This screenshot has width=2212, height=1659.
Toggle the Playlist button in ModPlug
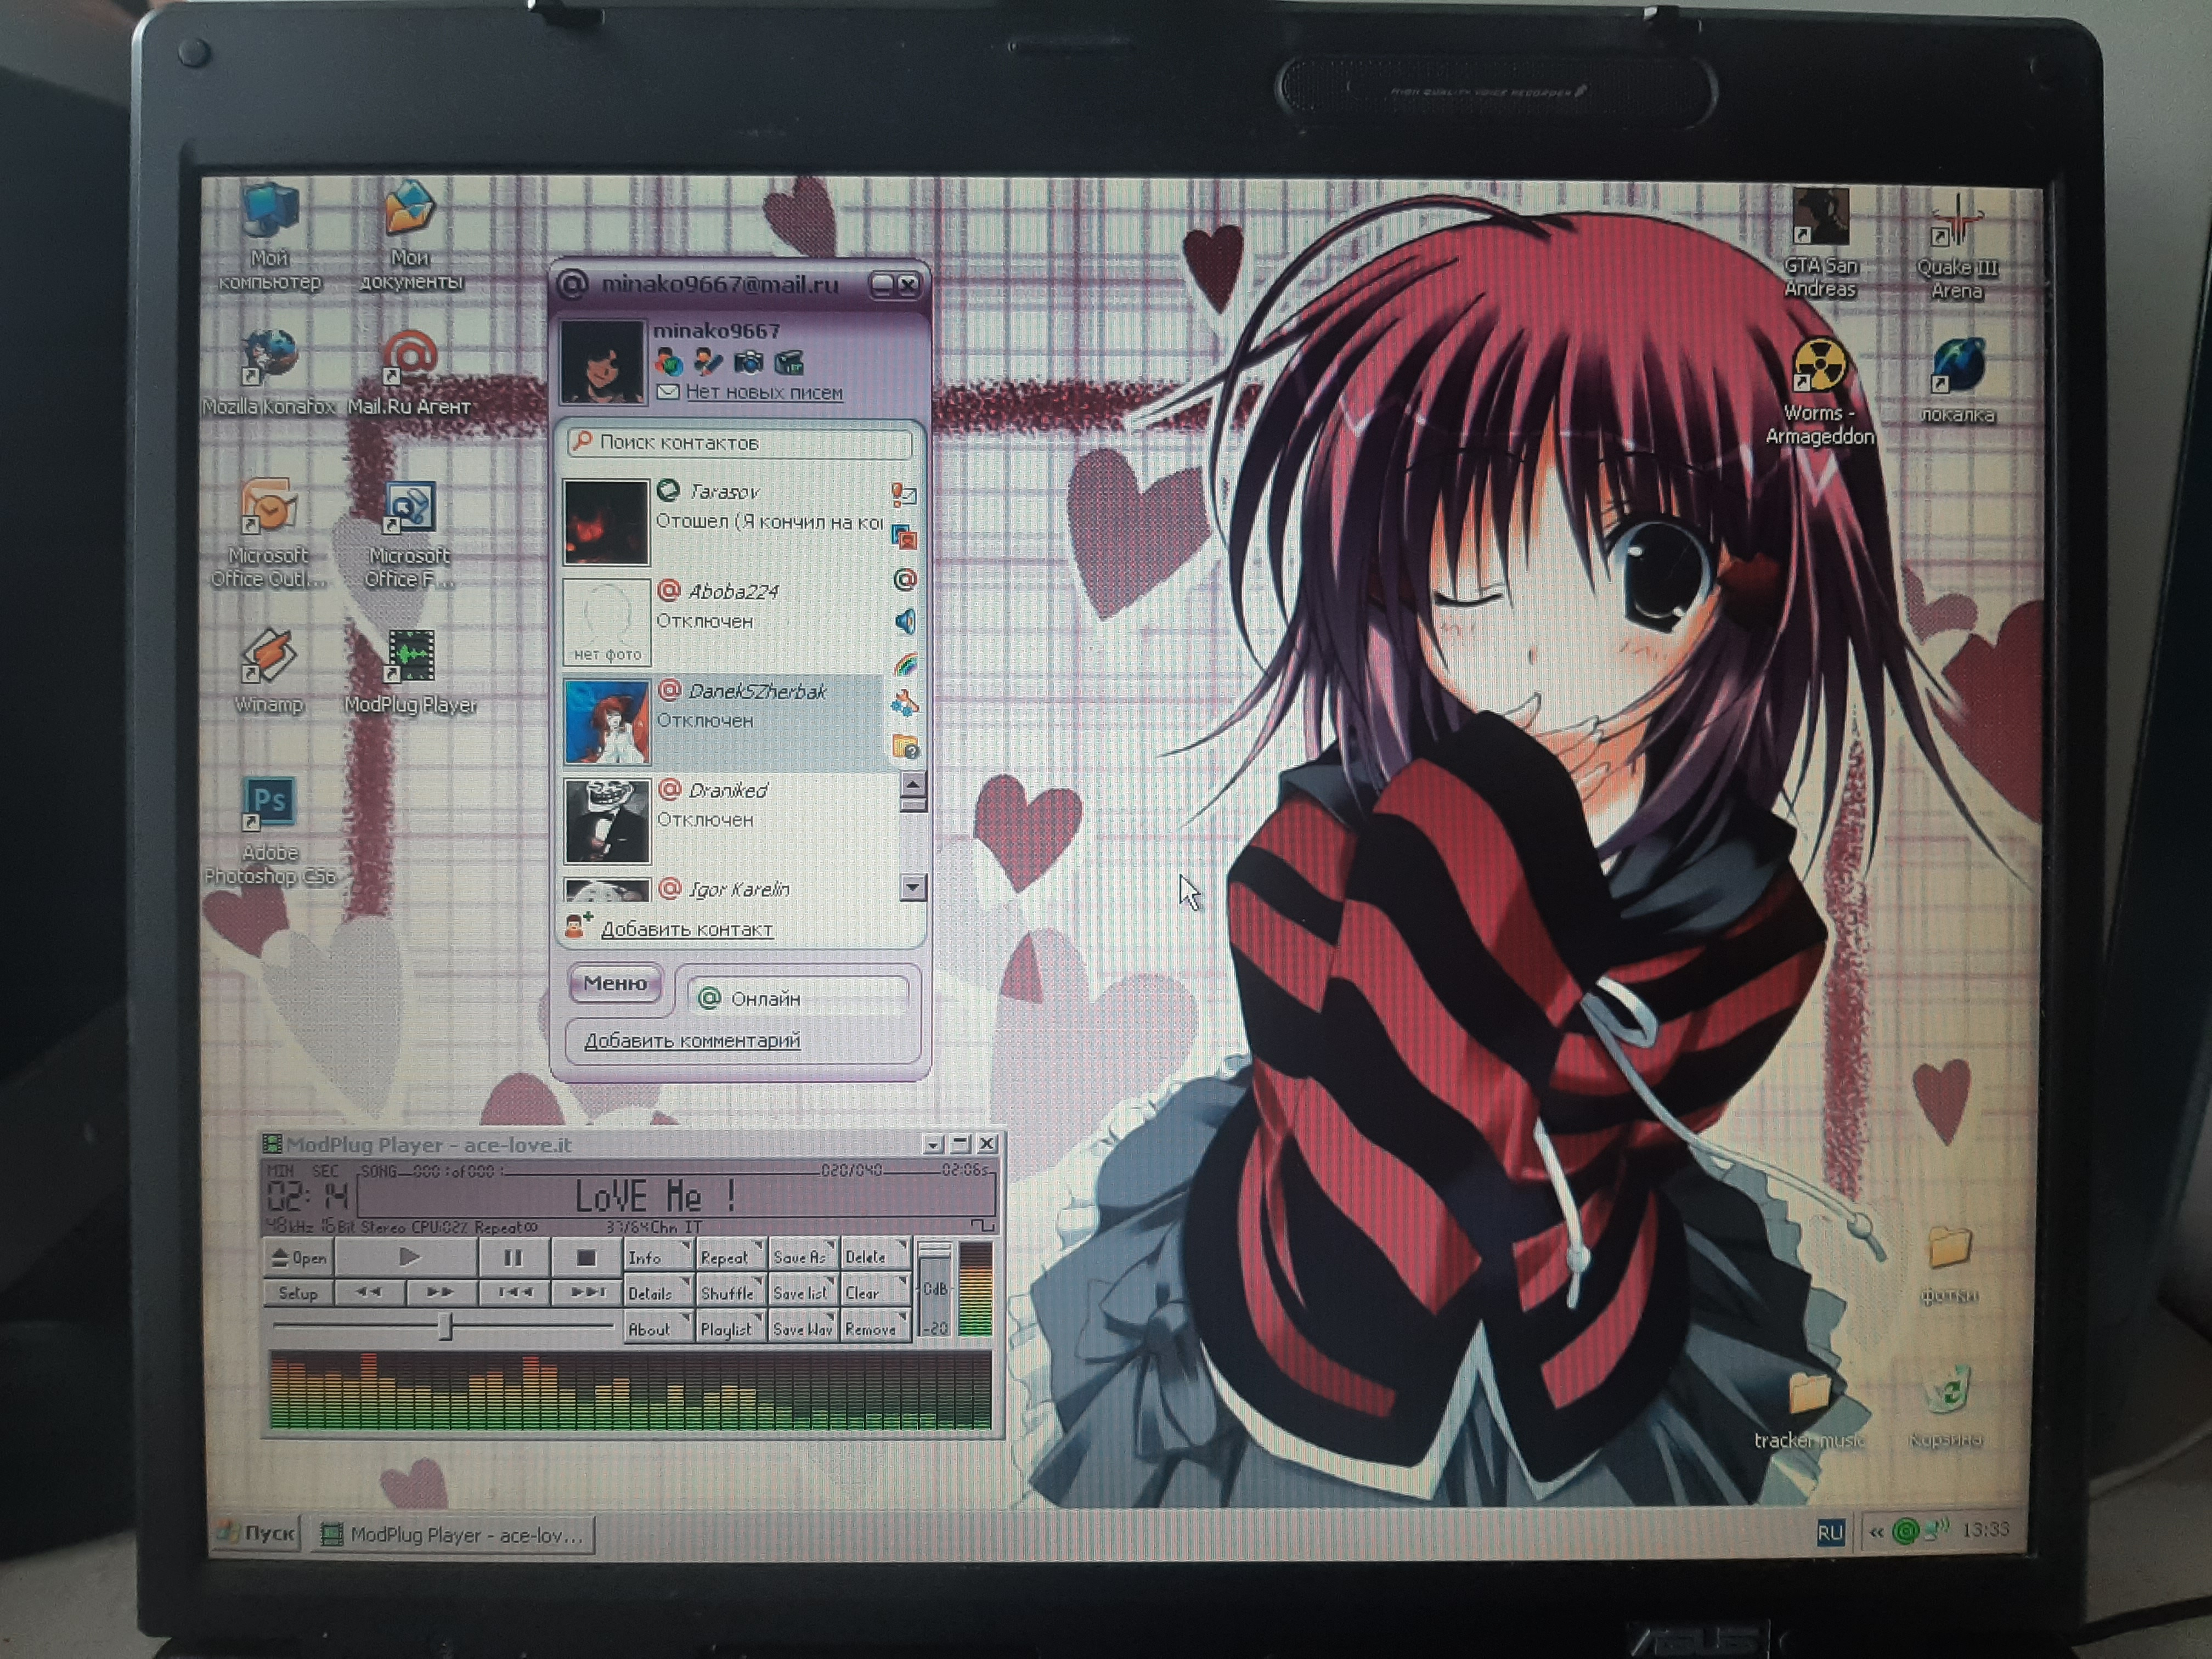click(x=726, y=1329)
